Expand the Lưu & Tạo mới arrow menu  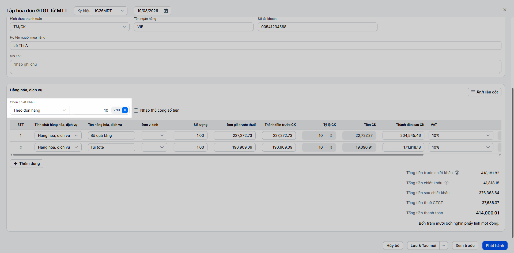coord(444,246)
